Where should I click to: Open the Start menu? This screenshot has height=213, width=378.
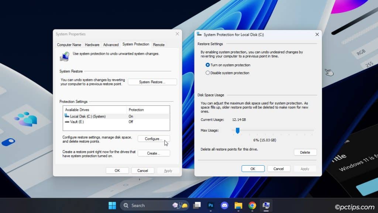click(x=112, y=205)
